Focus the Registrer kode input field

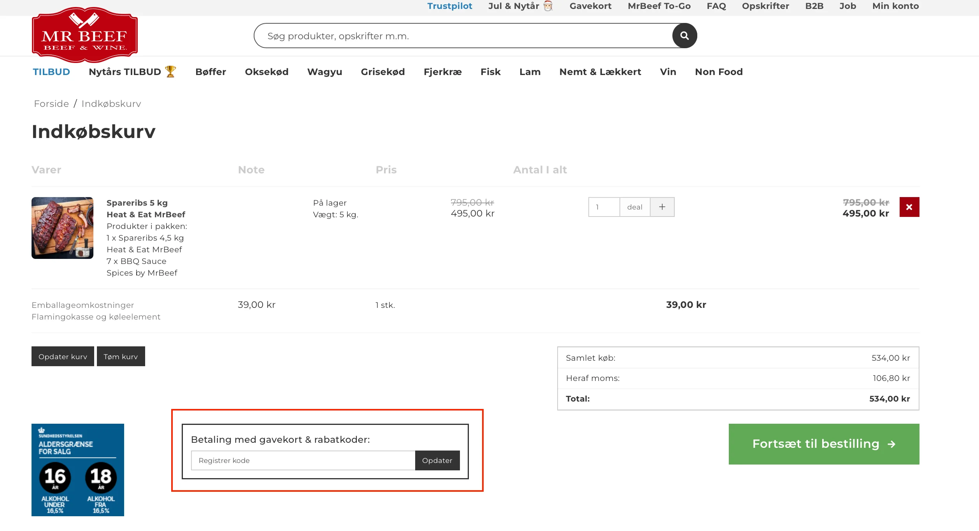pyautogui.click(x=303, y=460)
